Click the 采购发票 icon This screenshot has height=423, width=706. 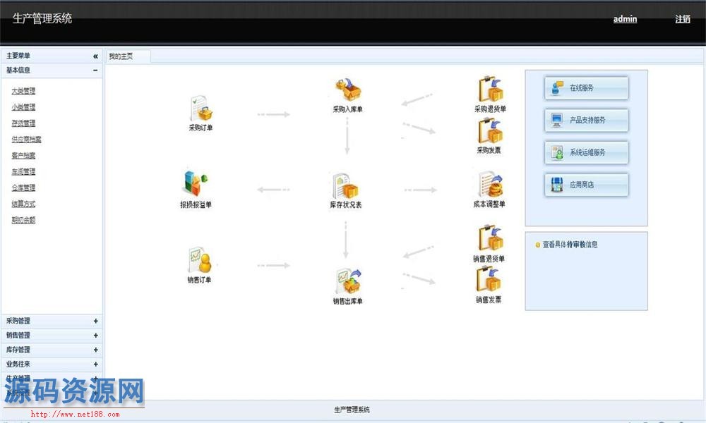point(489,131)
